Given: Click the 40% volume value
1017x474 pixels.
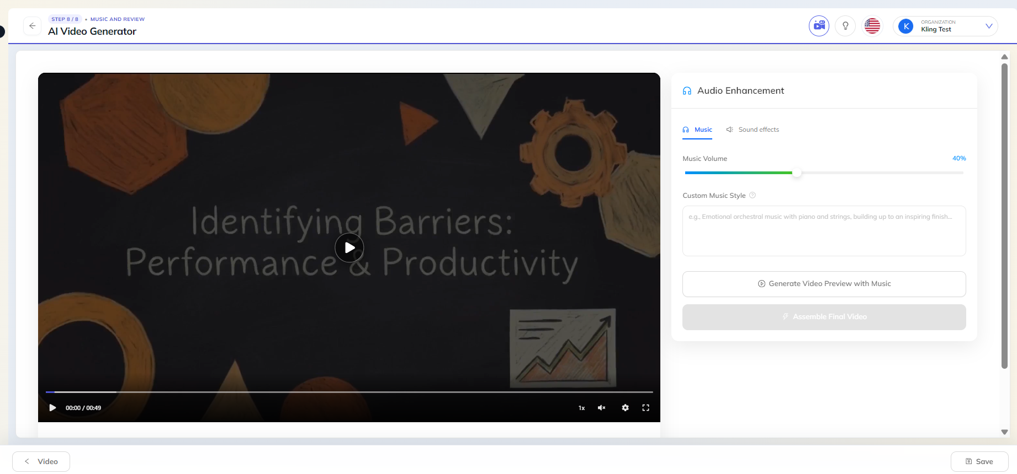Looking at the screenshot, I should (959, 158).
